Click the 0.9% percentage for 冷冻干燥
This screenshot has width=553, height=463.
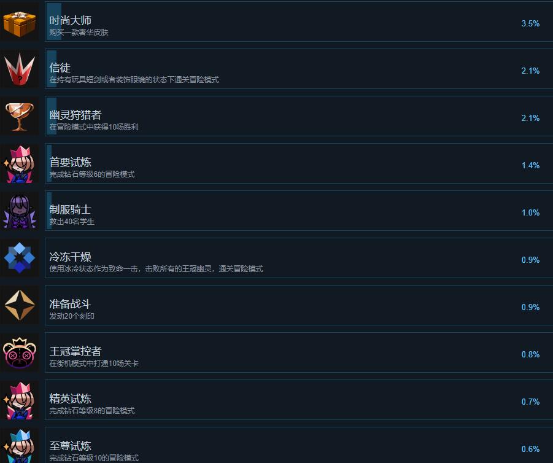[x=530, y=260]
